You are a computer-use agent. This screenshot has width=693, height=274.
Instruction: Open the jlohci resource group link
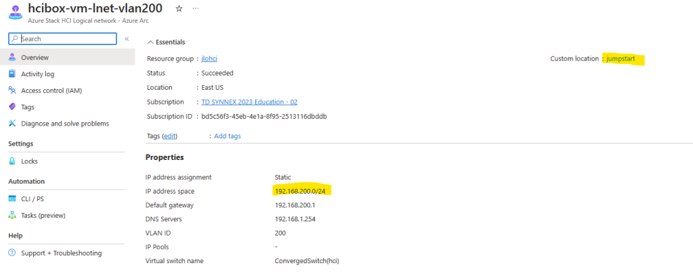(x=209, y=59)
